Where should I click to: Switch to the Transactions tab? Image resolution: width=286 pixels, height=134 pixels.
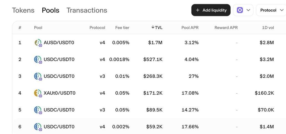click(x=87, y=10)
